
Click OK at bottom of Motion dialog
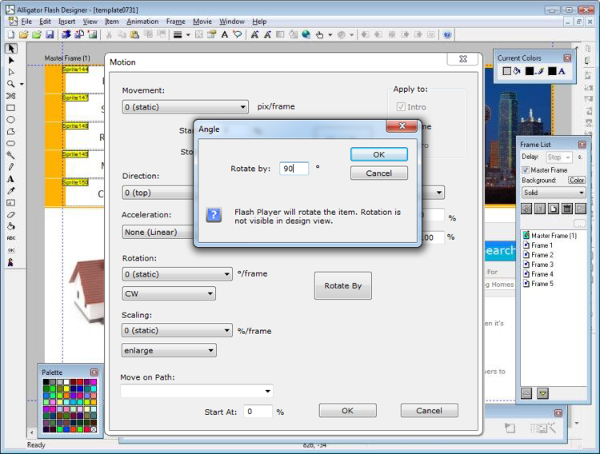[x=347, y=410]
